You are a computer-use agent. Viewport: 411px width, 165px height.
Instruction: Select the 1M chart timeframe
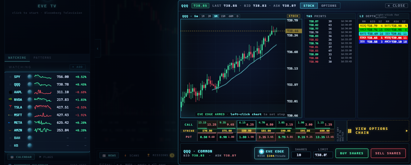203,16
